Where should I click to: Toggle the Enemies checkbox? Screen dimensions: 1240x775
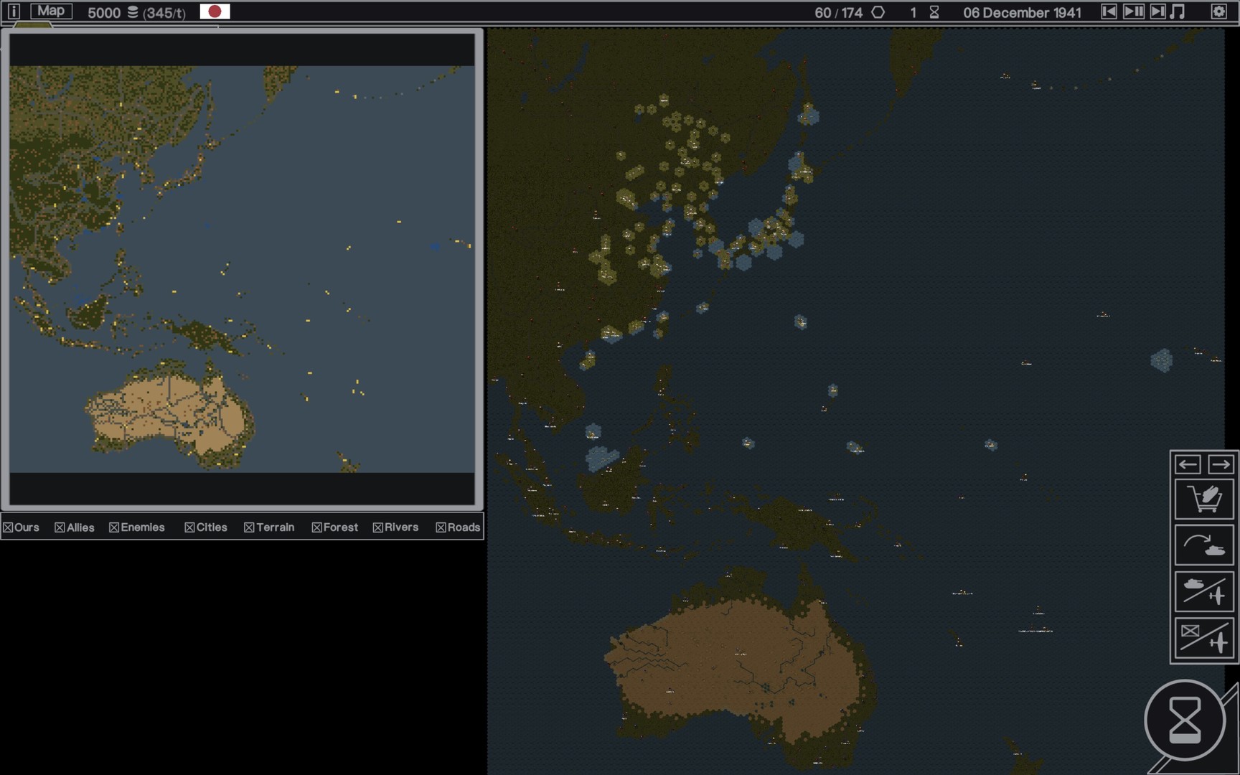(x=114, y=527)
